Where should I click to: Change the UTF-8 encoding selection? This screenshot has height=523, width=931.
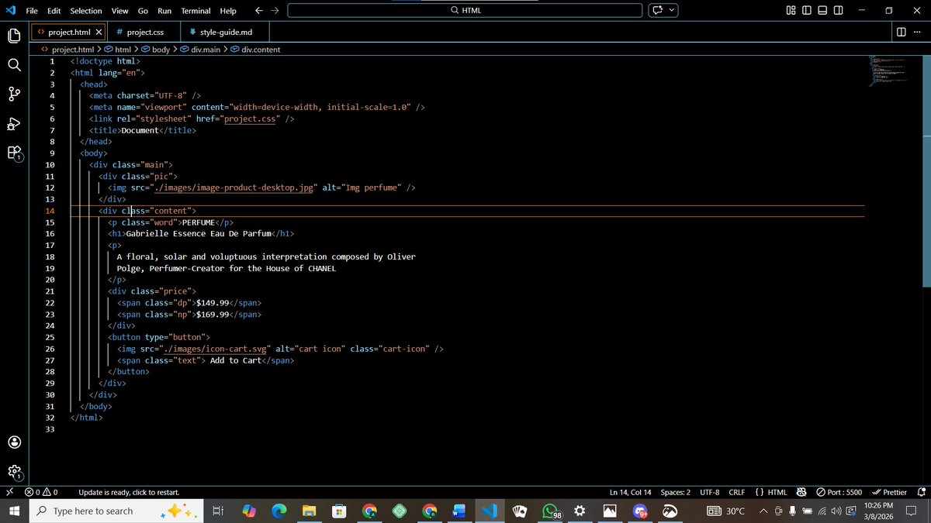[x=709, y=491]
